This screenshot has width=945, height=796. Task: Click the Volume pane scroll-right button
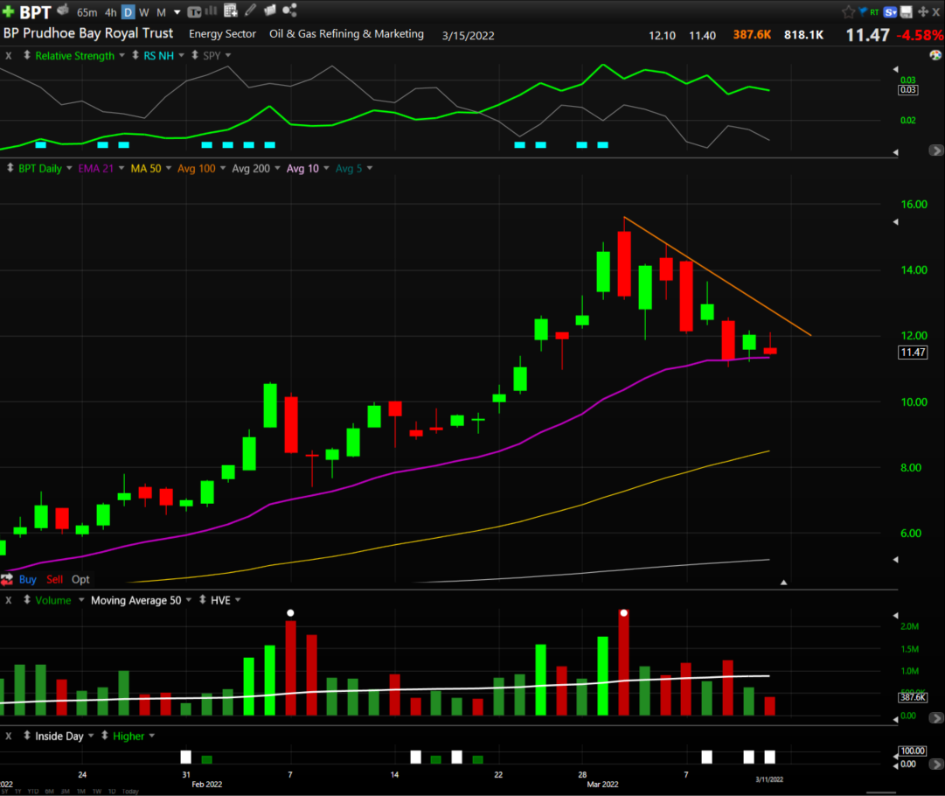pos(936,717)
